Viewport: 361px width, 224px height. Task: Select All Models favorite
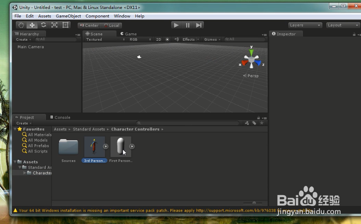click(35, 140)
